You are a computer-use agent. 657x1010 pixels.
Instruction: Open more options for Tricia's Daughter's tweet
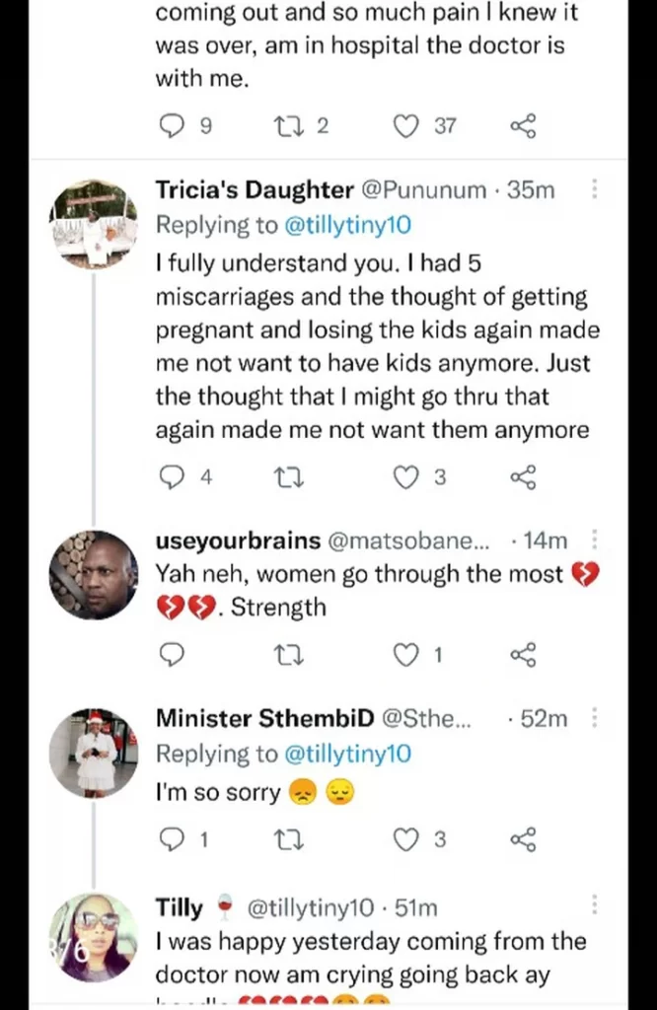594,188
